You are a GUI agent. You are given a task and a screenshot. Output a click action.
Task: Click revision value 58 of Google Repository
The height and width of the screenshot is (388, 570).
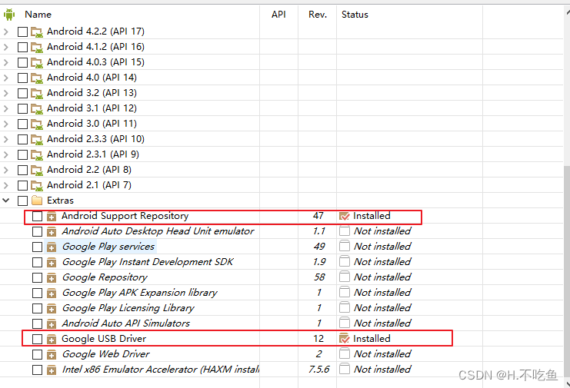point(319,277)
